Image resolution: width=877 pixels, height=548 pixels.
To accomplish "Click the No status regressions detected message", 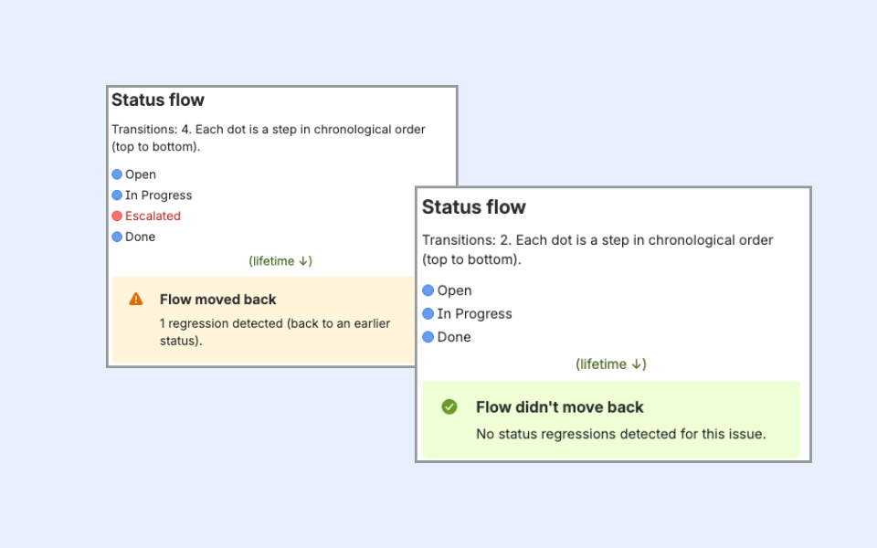I will pos(620,434).
